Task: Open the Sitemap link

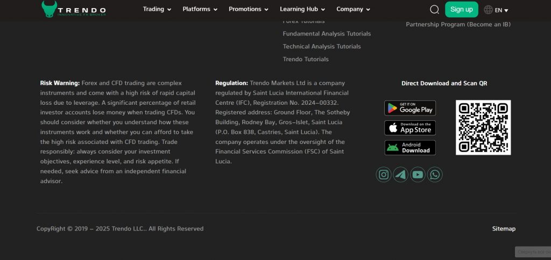Action: 504,229
